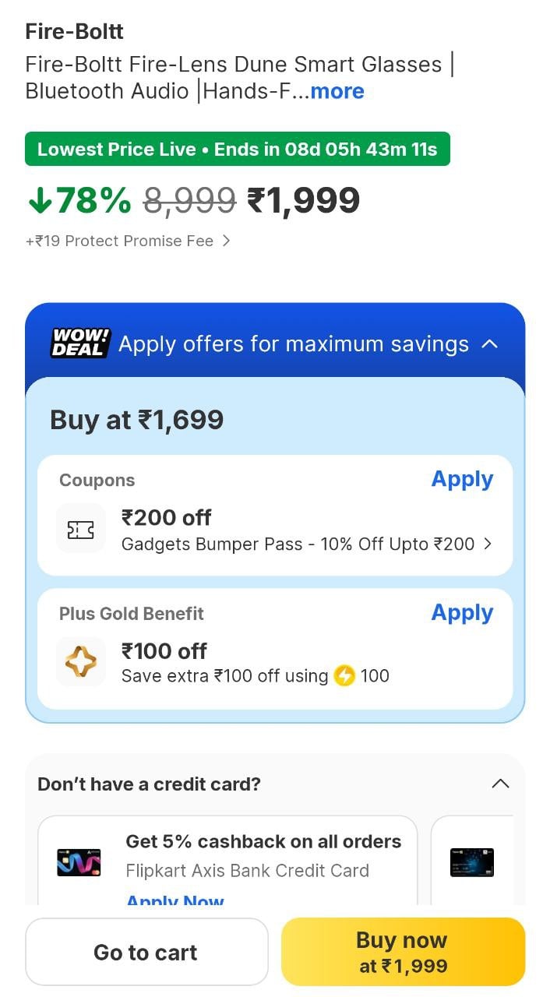This screenshot has width=550, height=997.
Task: Collapse the Apply offers savings section
Action: 490,343
